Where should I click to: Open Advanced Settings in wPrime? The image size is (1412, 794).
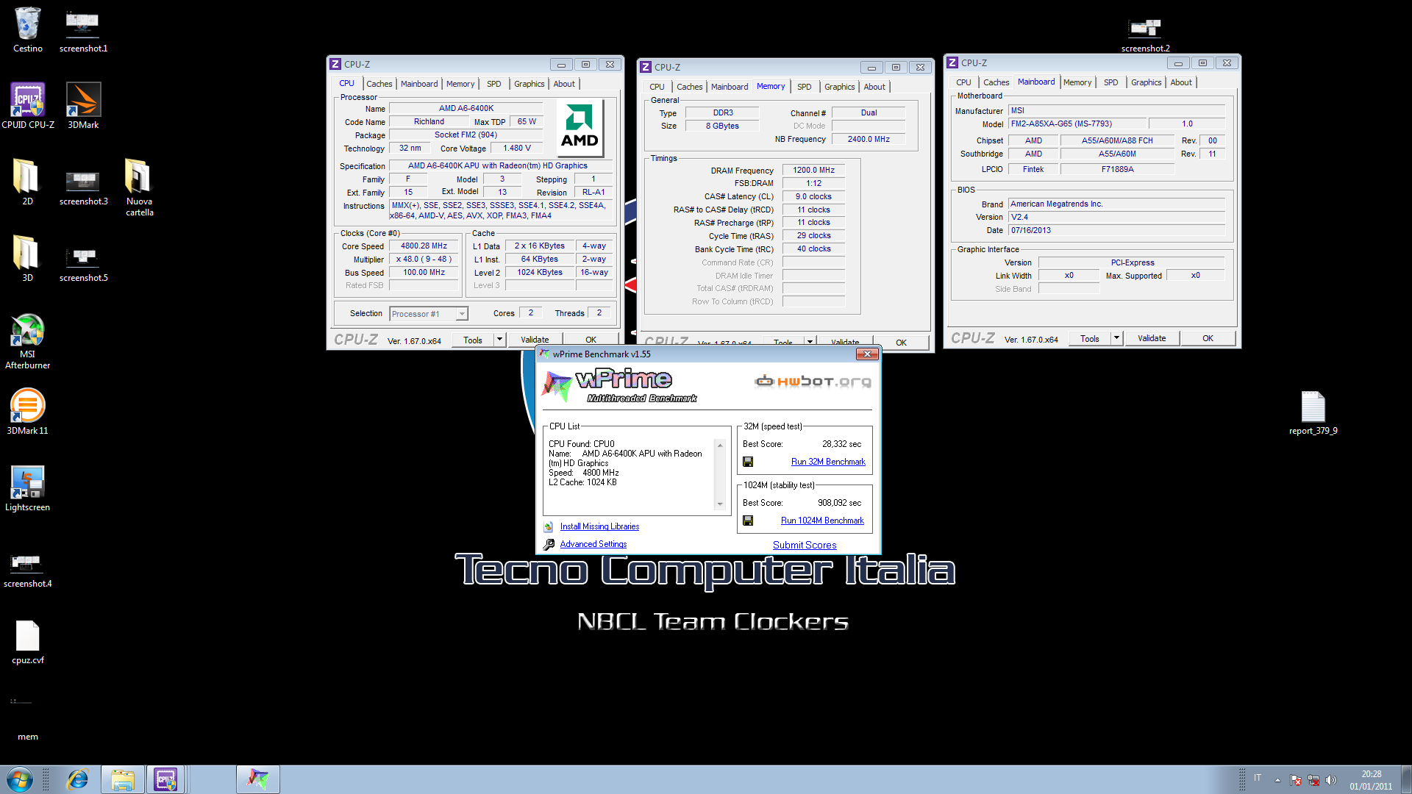pyautogui.click(x=593, y=544)
